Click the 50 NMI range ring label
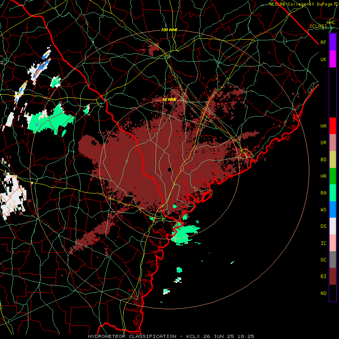 click(169, 100)
